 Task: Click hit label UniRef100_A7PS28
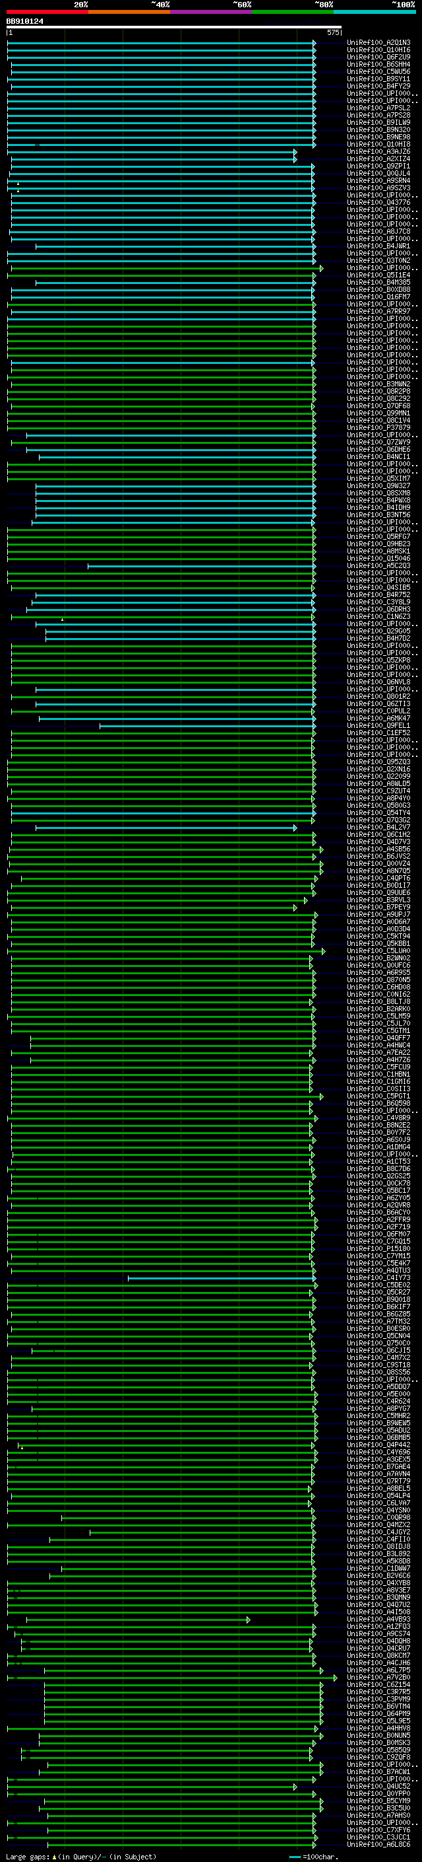378,115
